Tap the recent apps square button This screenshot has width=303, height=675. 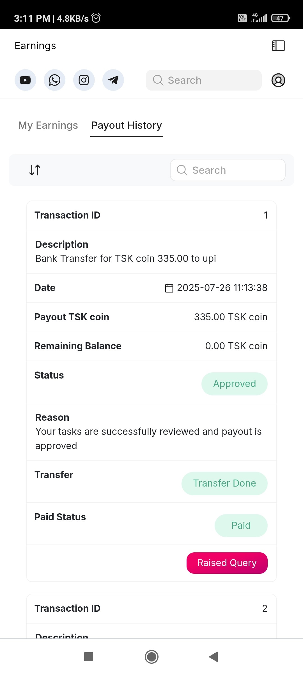(89, 657)
